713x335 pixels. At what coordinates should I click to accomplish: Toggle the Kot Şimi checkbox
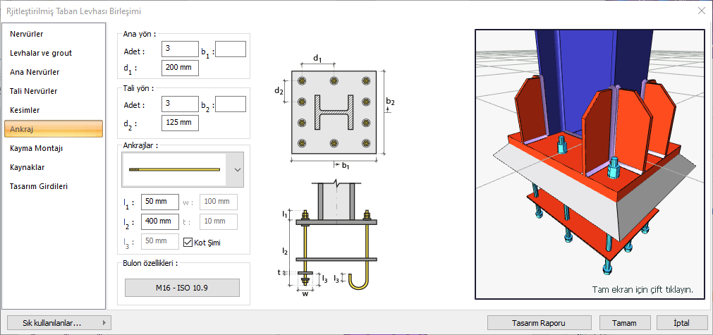188,243
